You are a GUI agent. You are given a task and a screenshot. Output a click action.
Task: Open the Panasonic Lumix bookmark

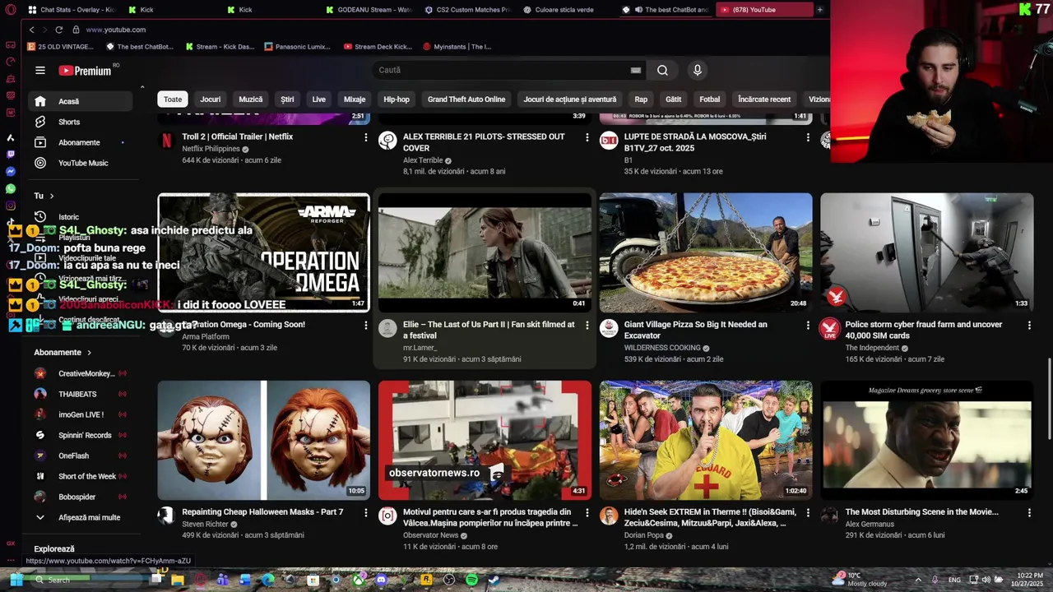coord(298,47)
